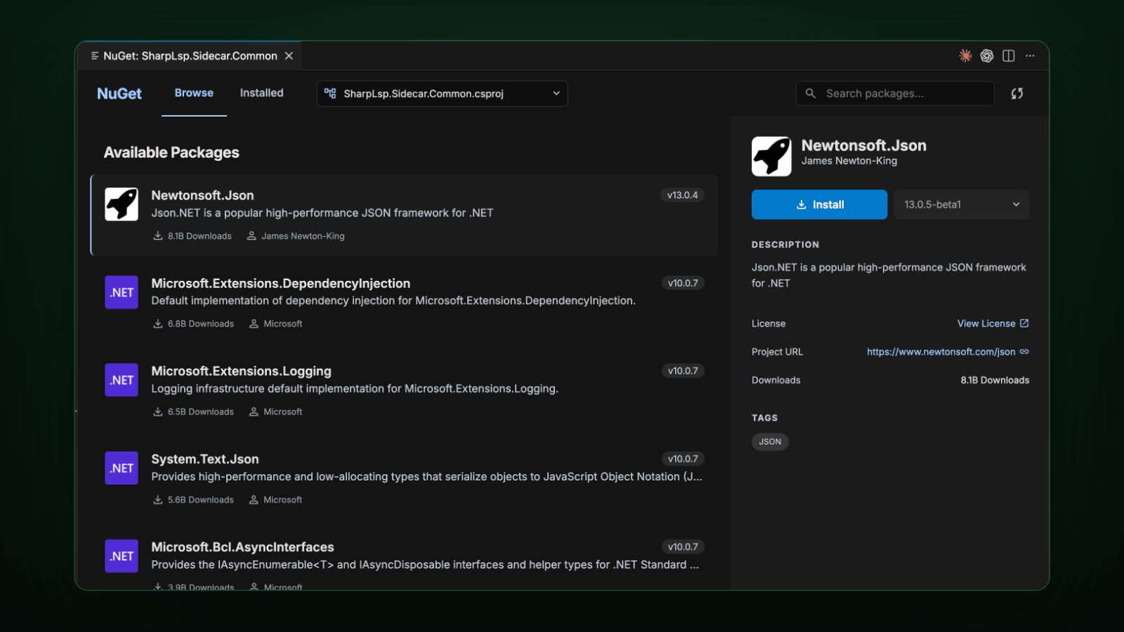The height and width of the screenshot is (632, 1124).
Task: Click the NuGet logo title
Action: tap(119, 93)
